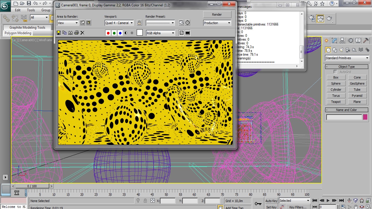
Task: Switch to the Motion command panel tab
Action: [x=350, y=41]
